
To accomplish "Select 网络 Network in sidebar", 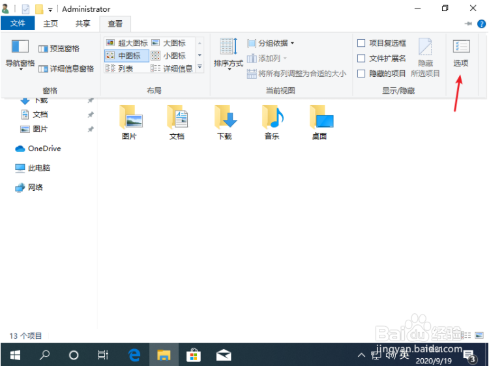I will (x=29, y=188).
